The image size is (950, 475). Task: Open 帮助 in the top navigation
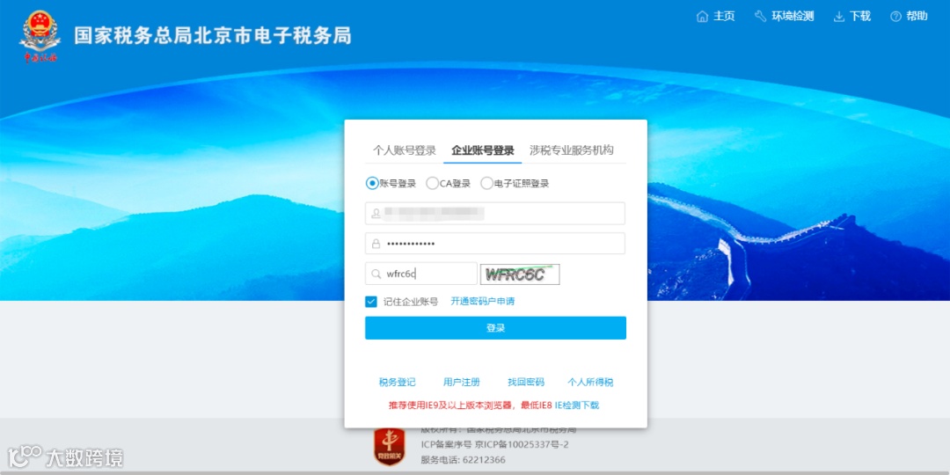pos(917,17)
